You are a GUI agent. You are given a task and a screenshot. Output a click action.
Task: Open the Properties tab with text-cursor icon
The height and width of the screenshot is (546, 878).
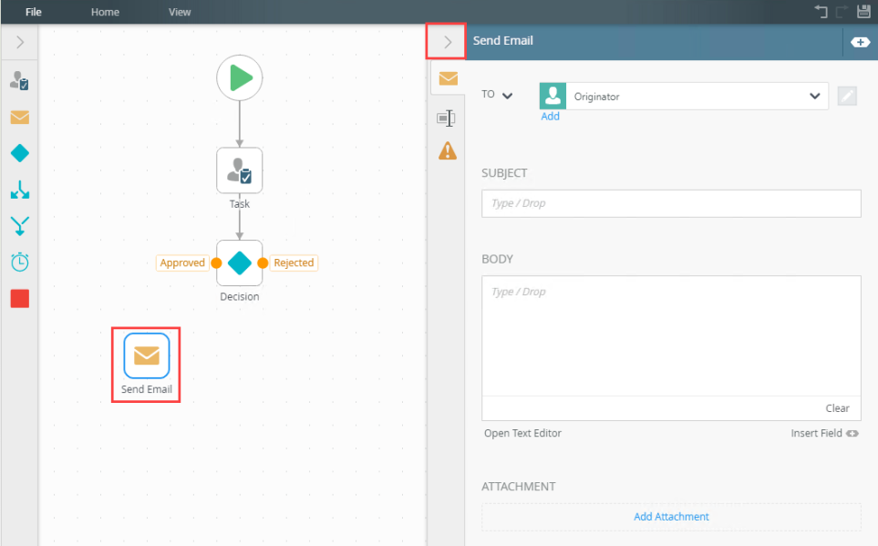[446, 118]
